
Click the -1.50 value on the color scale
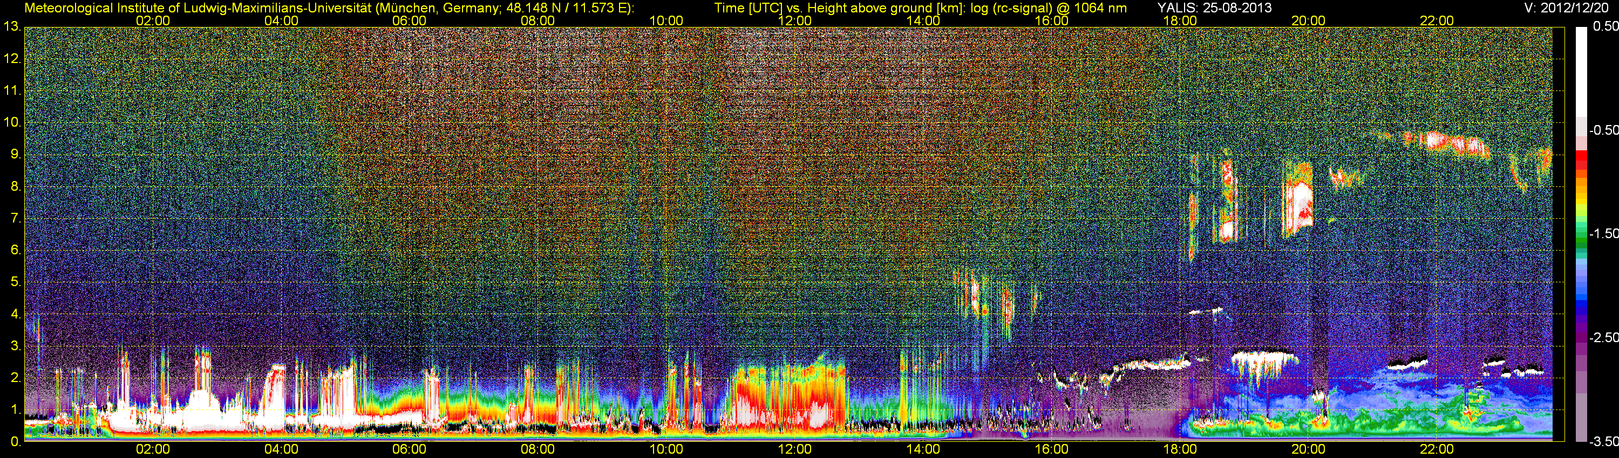[1603, 233]
